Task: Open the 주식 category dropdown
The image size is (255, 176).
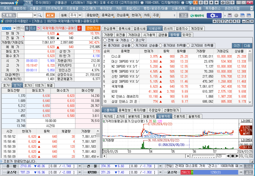Action: 80,15
